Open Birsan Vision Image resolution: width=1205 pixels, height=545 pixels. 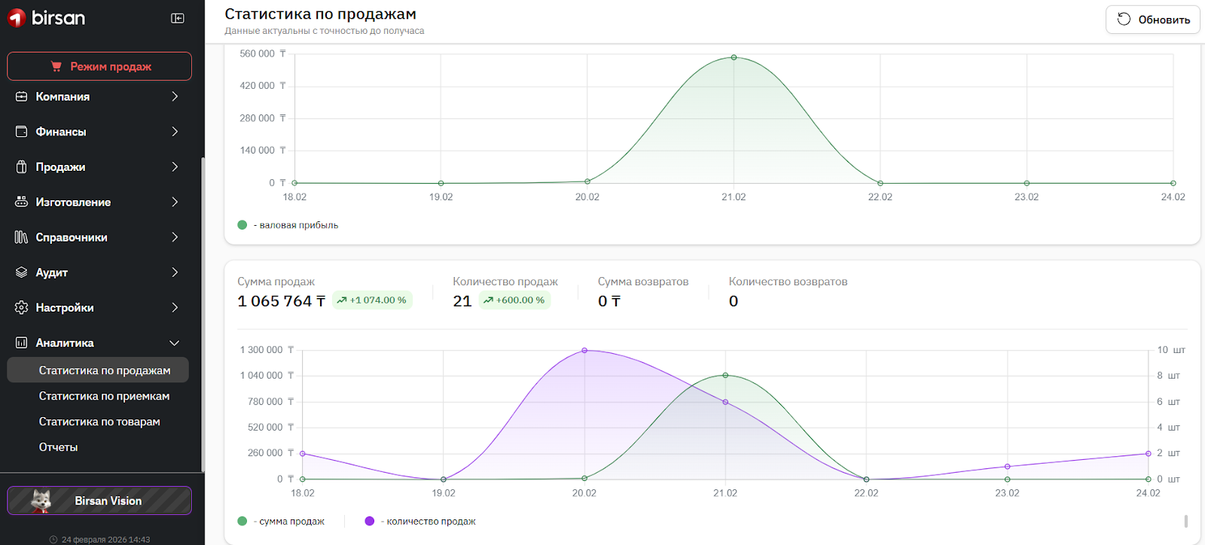(x=99, y=501)
